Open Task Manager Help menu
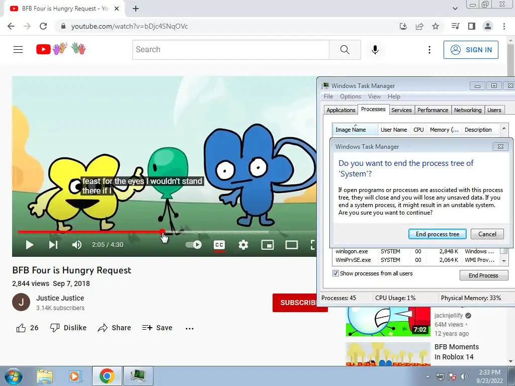The height and width of the screenshot is (386, 515). pyautogui.click(x=394, y=96)
